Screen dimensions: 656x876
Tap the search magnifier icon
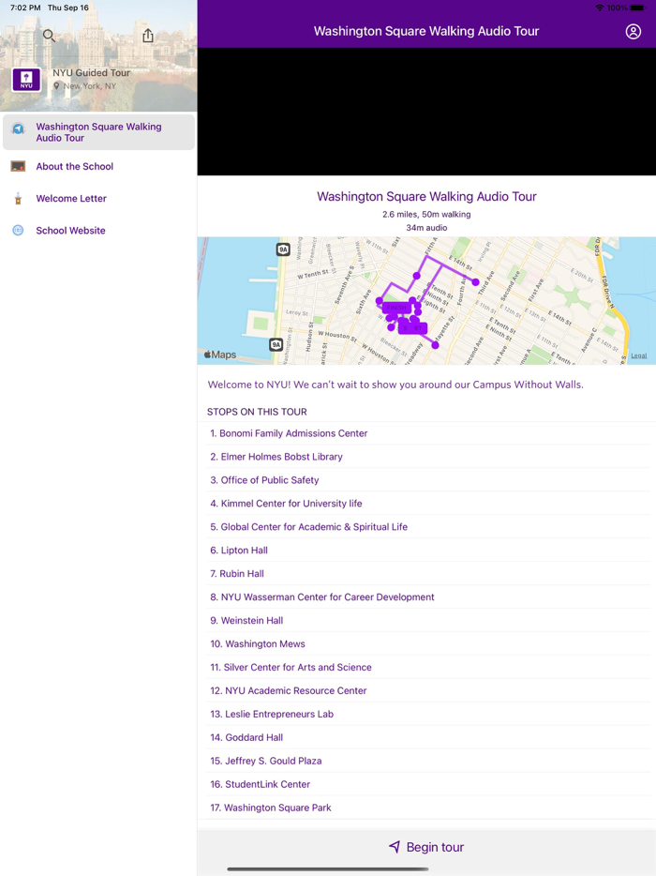49,36
